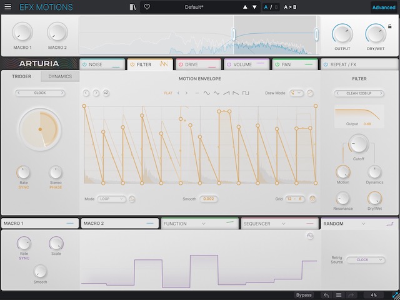Select the sine wave shape preset
Viewport: 400px width, 300px height.
tap(207, 93)
